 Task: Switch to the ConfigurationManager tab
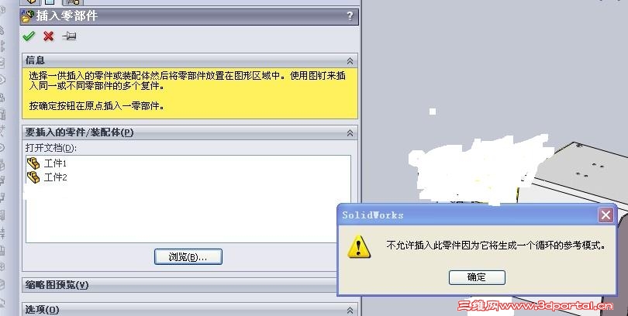tap(73, 2)
